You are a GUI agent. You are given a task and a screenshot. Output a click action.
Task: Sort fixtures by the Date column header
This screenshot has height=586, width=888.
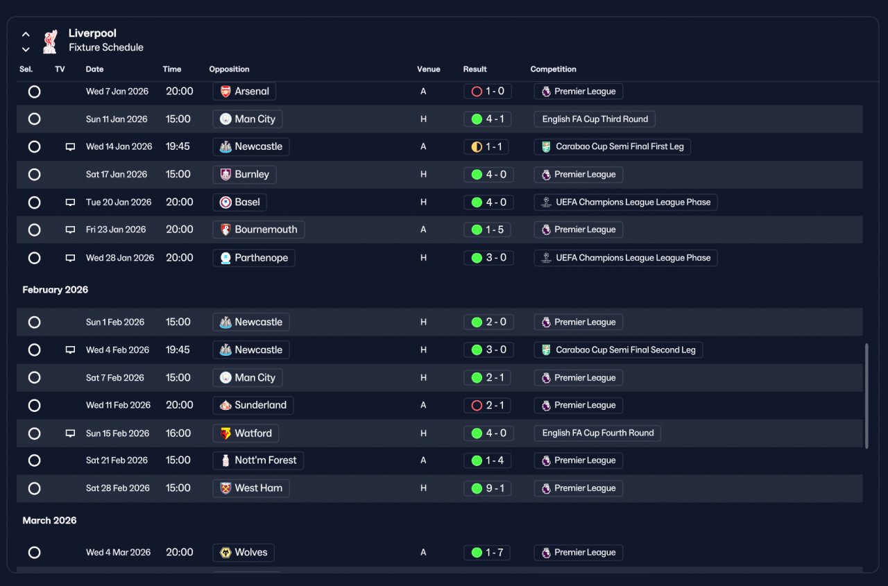tap(94, 69)
